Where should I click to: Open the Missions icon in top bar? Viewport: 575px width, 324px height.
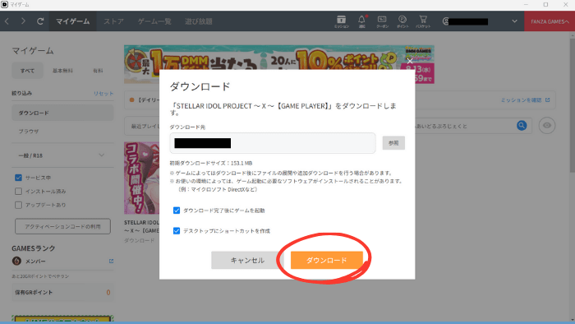(x=342, y=21)
